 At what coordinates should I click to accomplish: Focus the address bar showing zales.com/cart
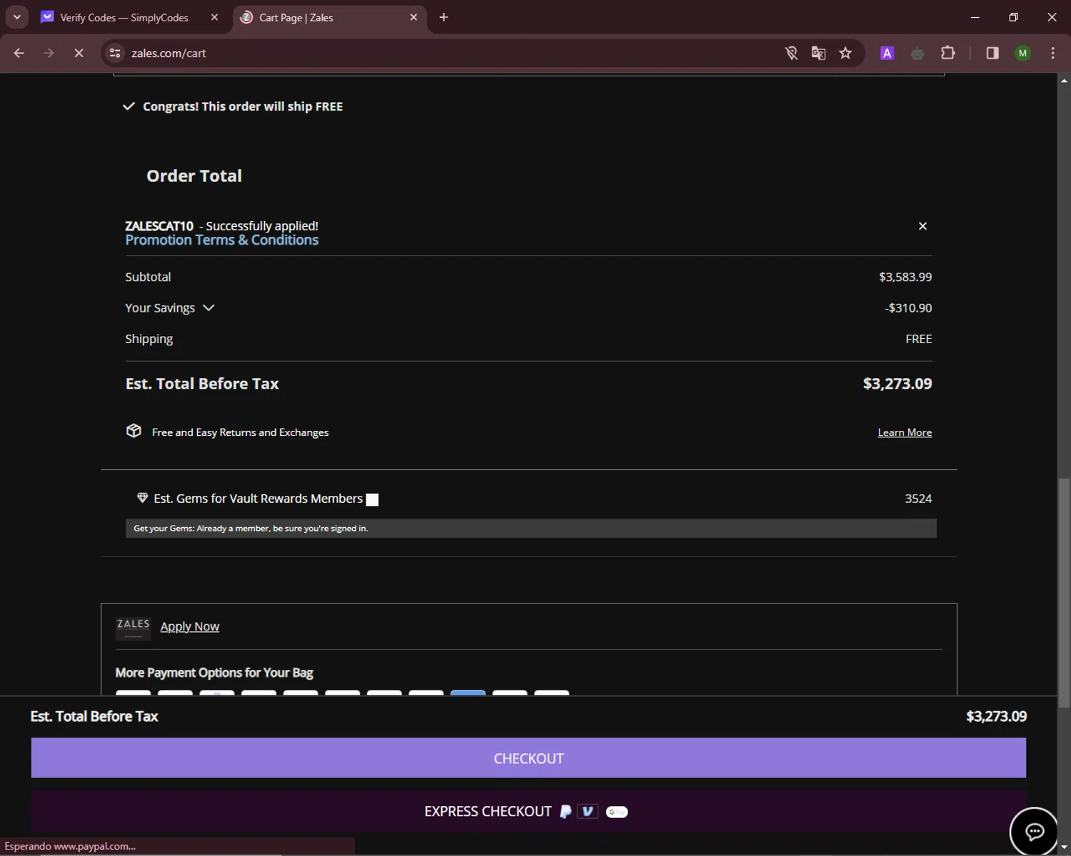[450, 53]
